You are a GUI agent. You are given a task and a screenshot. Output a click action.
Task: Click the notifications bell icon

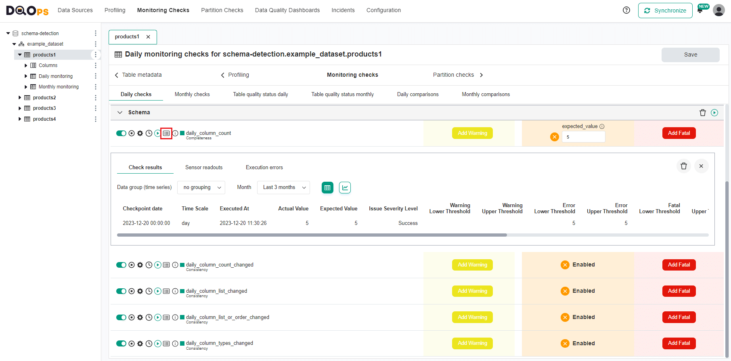(x=700, y=10)
